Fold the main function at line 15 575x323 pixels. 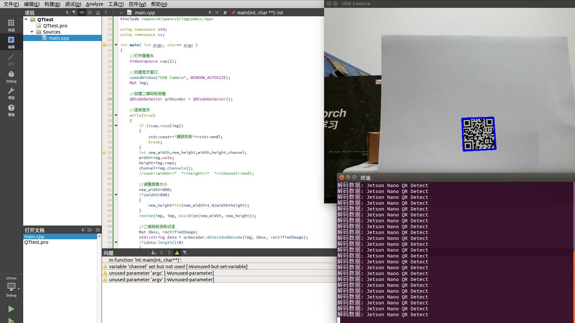click(116, 45)
